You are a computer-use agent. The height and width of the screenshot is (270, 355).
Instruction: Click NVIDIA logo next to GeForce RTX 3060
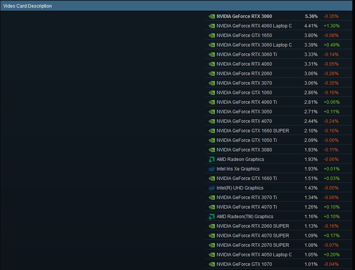coord(212,16)
